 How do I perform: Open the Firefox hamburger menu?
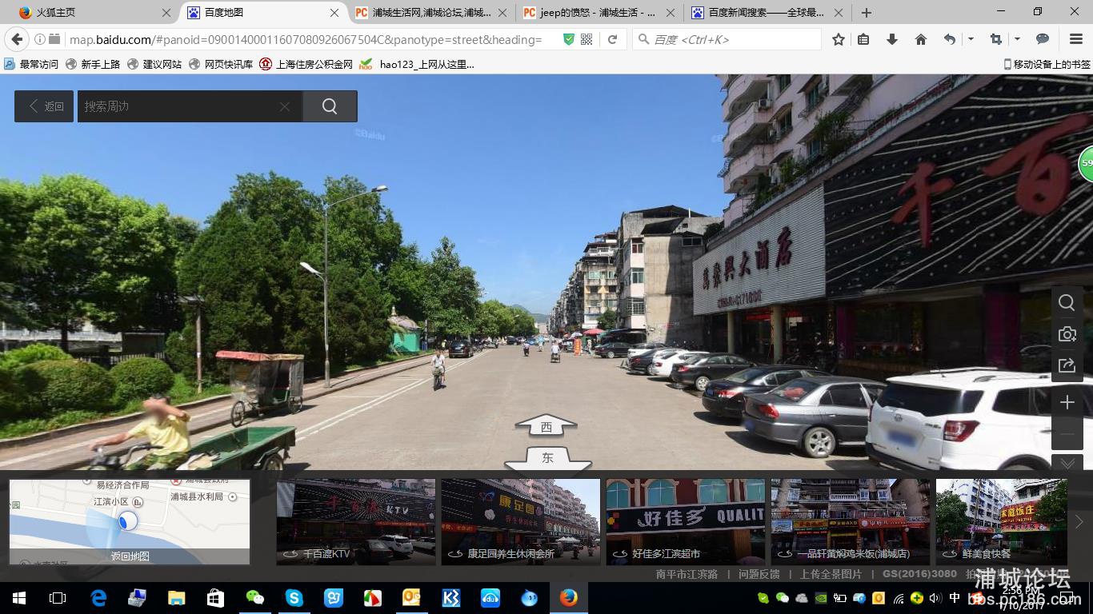tap(1076, 39)
